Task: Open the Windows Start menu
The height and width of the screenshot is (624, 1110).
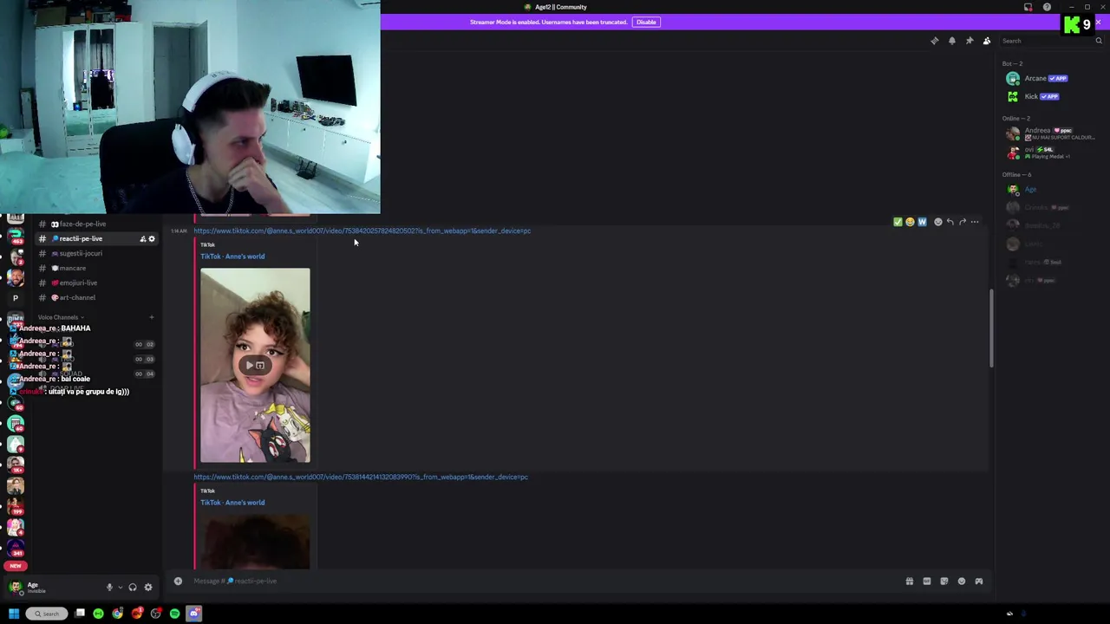Action: pos(14,614)
